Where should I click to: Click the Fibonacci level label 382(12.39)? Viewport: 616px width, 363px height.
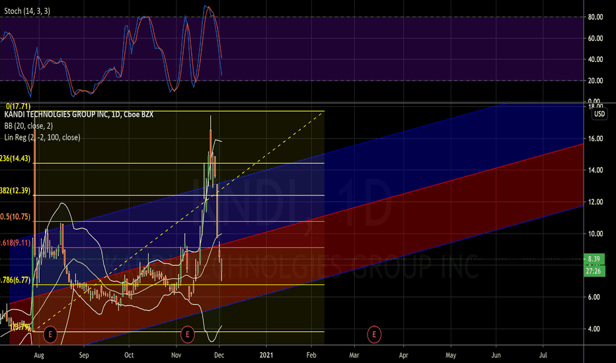[x=15, y=191]
